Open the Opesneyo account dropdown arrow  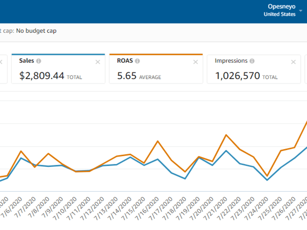(x=301, y=10)
